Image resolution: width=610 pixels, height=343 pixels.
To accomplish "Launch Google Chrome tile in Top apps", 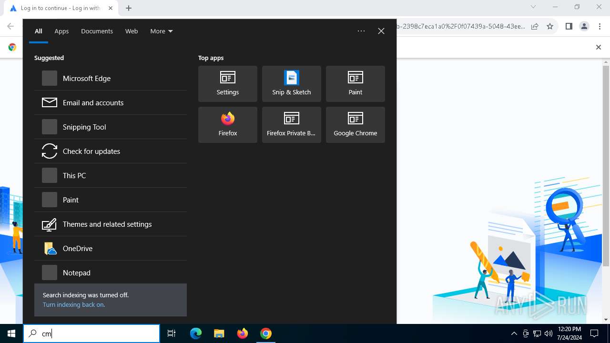I will pyautogui.click(x=356, y=125).
